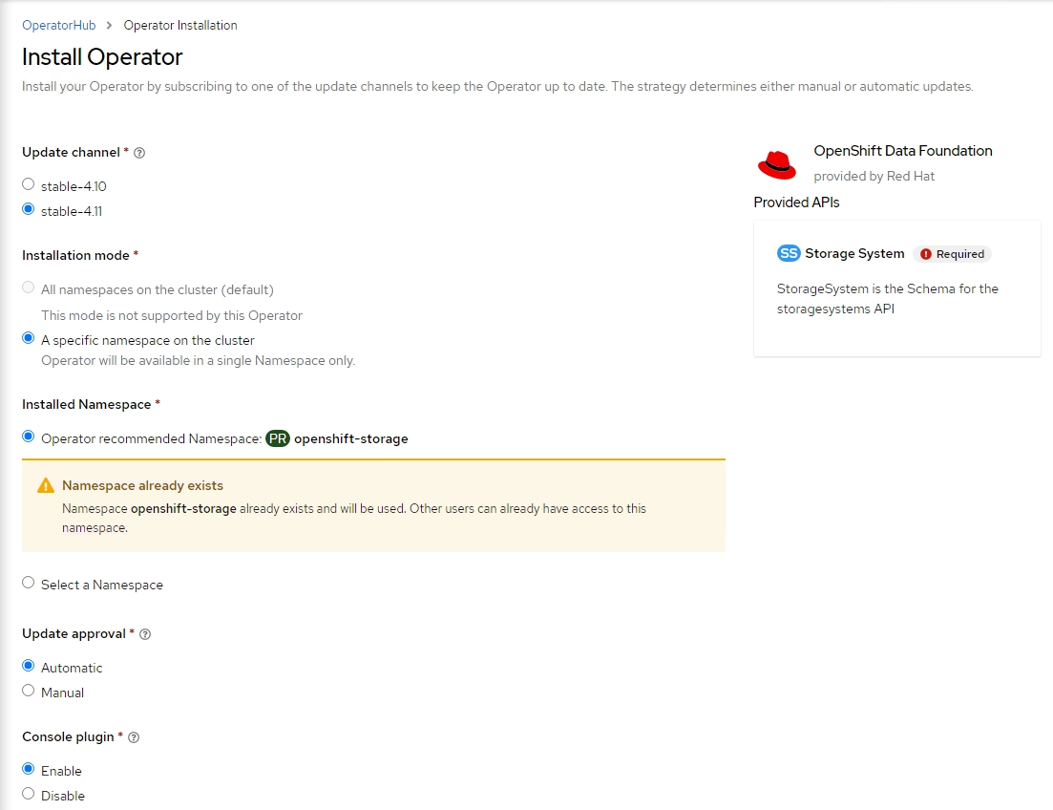This screenshot has height=810, width=1053.
Task: Click the Red Hat fedora logo
Action: tap(776, 164)
